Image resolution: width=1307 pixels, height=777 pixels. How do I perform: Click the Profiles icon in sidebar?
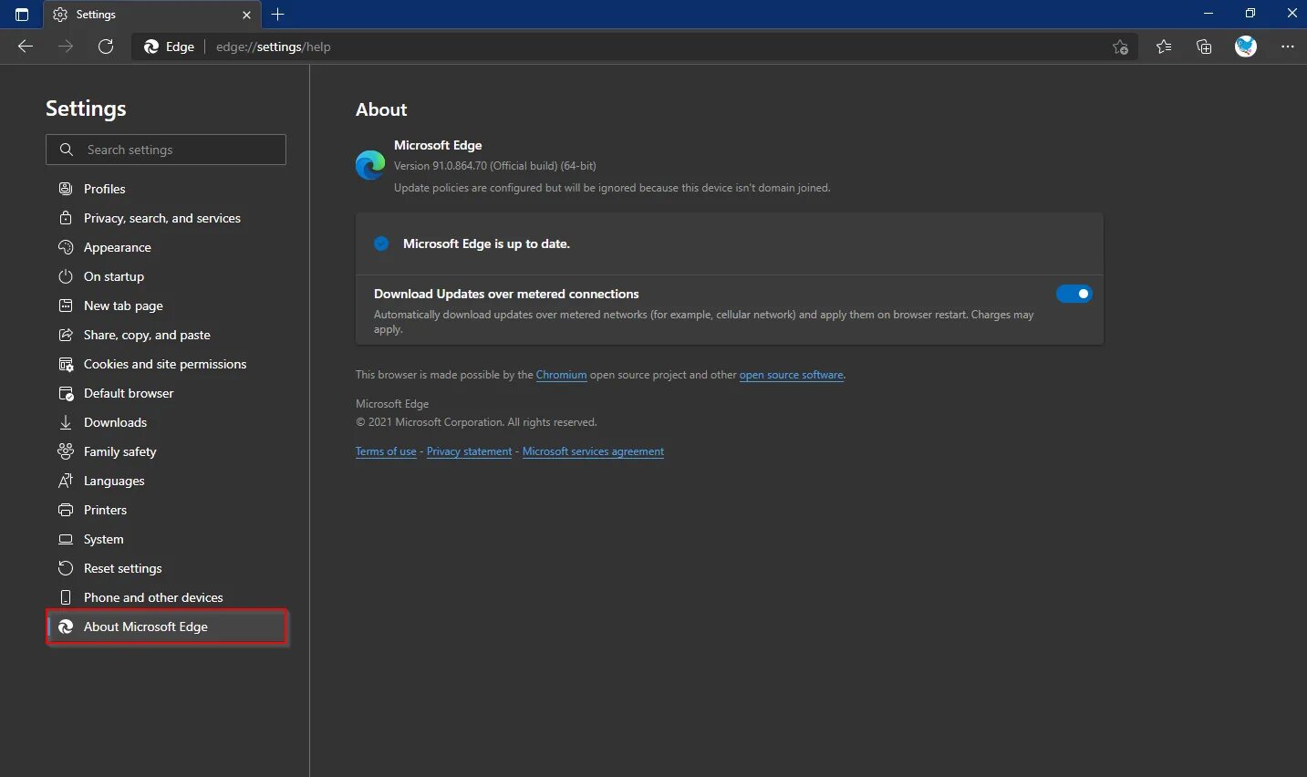click(x=66, y=189)
